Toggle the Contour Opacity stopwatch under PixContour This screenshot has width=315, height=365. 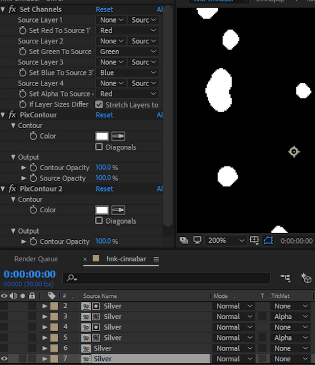33,168
